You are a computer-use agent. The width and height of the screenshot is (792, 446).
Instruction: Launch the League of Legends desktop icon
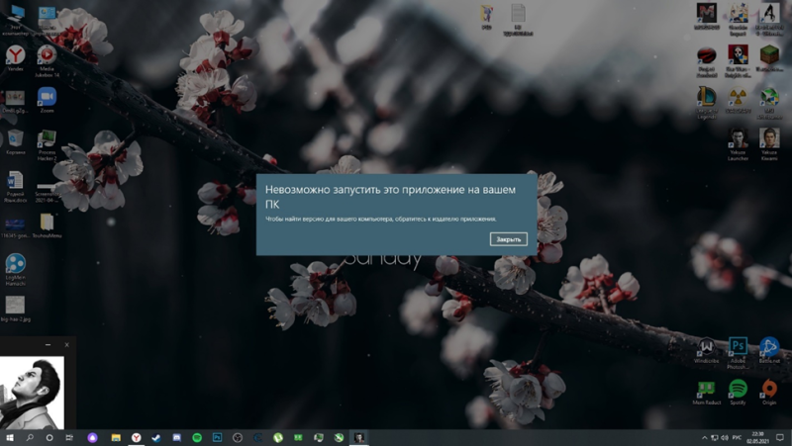point(707,103)
